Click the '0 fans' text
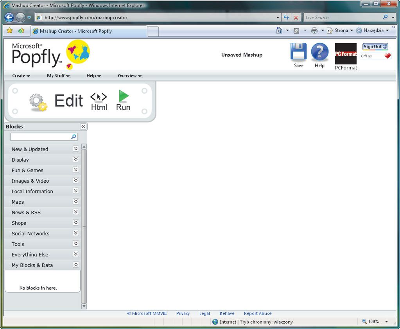 point(366,56)
